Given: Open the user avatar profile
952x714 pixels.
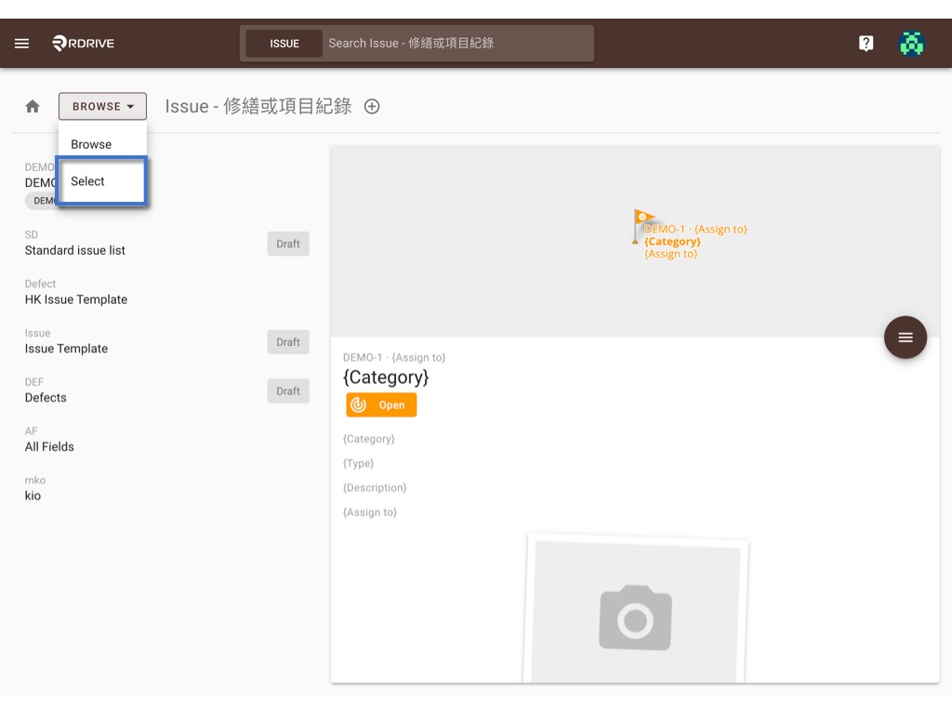Looking at the screenshot, I should pyautogui.click(x=911, y=43).
